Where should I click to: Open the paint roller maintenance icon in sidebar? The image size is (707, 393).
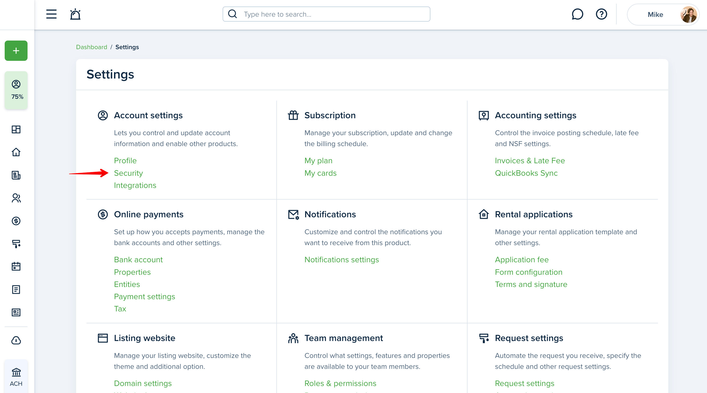click(x=16, y=244)
